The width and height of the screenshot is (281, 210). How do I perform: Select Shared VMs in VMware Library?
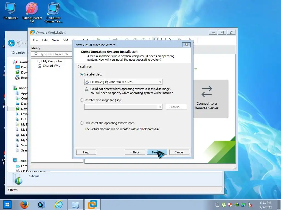tap(49, 66)
